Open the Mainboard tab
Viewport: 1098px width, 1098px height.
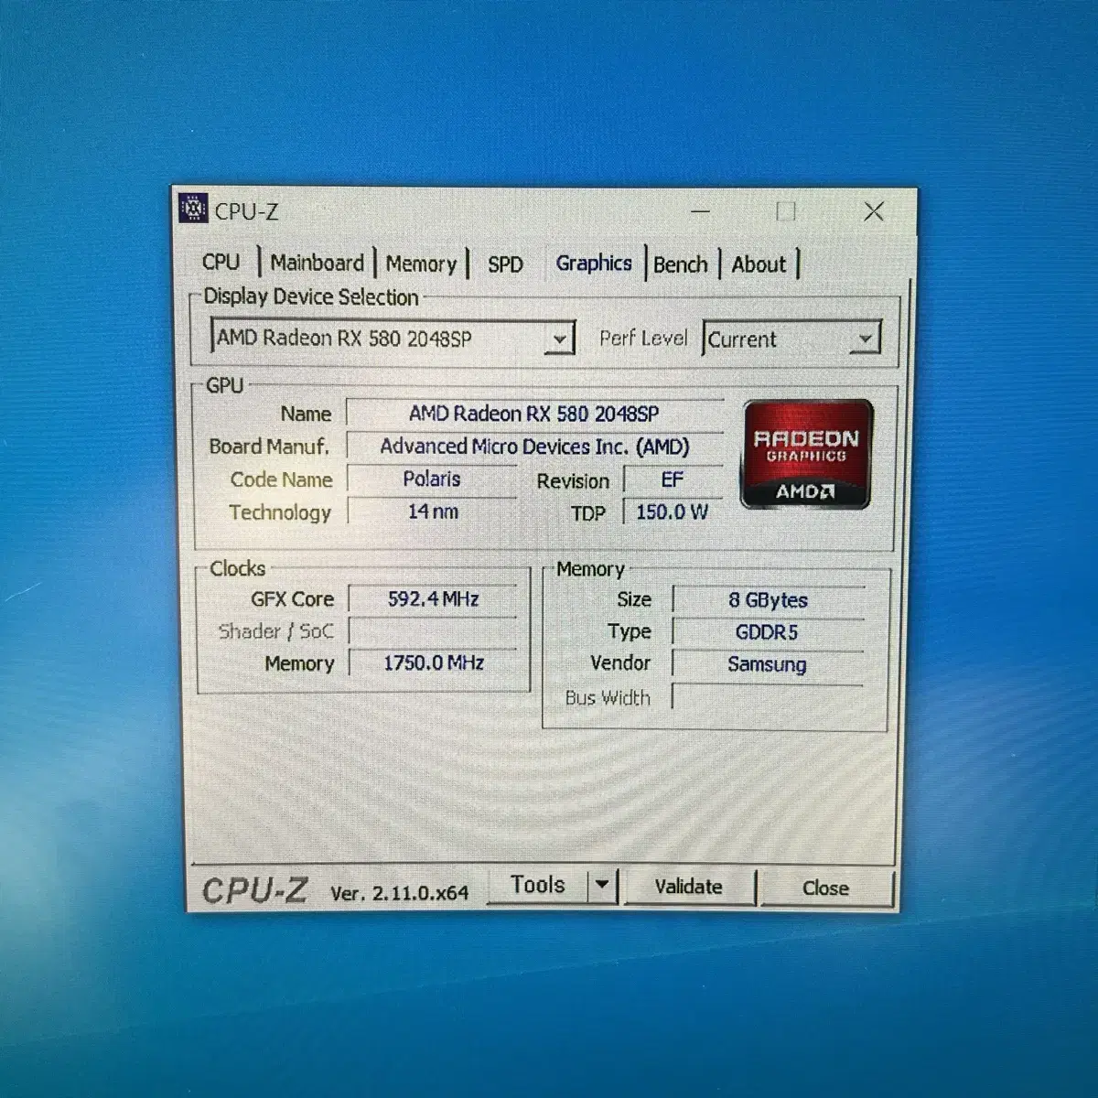(317, 263)
